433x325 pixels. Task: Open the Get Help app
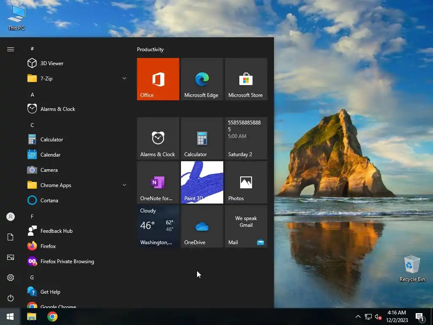(x=77, y=292)
